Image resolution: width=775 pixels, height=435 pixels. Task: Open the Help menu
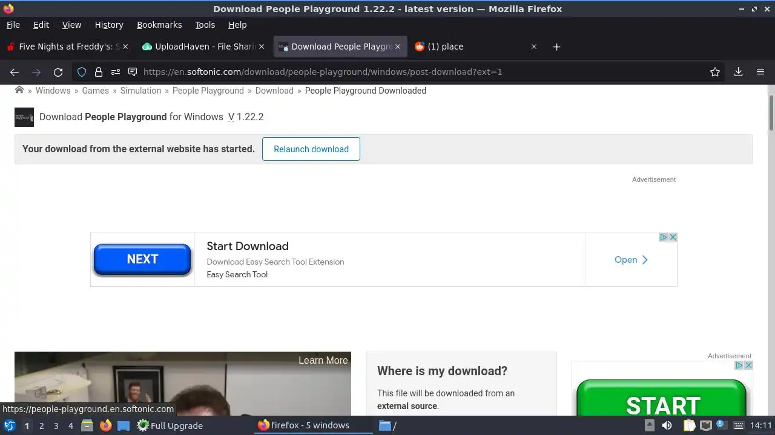tap(237, 25)
